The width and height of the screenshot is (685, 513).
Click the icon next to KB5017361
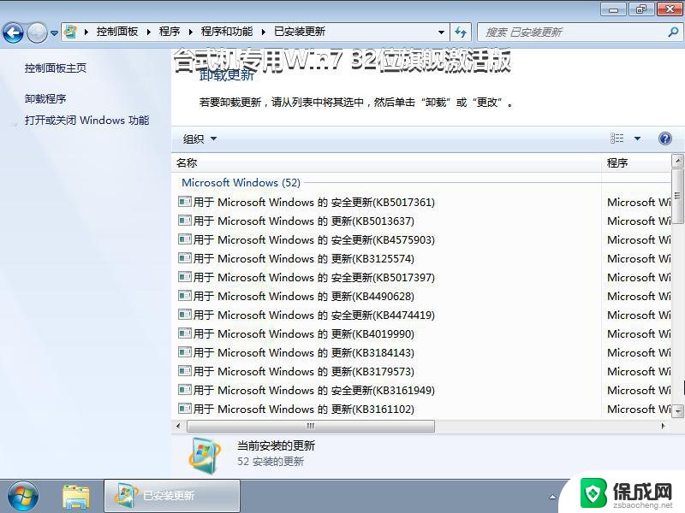[x=185, y=202]
